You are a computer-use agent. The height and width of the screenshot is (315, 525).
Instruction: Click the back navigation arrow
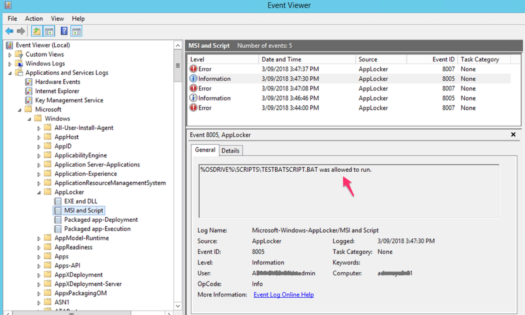(9, 31)
